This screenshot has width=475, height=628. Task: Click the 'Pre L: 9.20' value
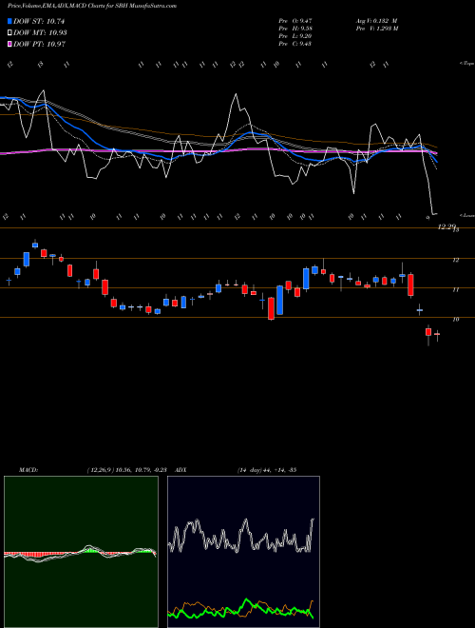[295, 36]
